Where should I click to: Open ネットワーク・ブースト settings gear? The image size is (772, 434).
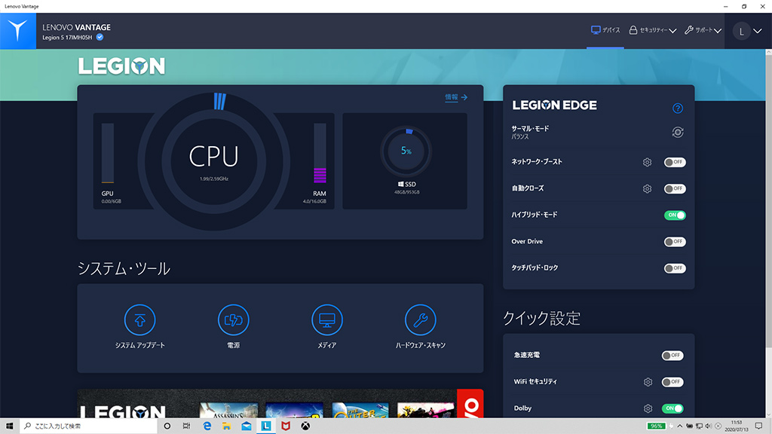point(647,162)
